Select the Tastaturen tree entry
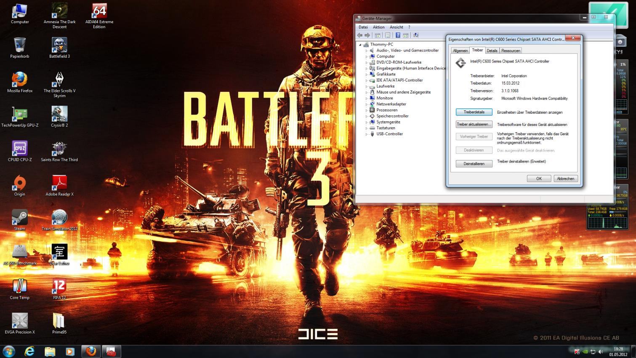The height and width of the screenshot is (358, 636). point(386,128)
